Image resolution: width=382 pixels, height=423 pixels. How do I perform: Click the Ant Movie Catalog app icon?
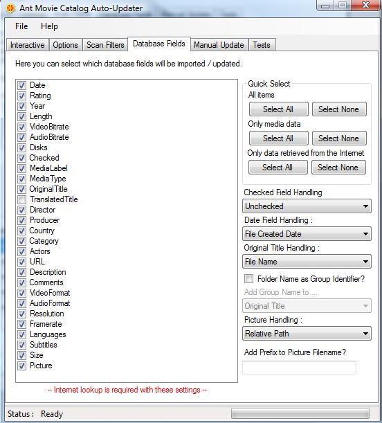click(10, 8)
